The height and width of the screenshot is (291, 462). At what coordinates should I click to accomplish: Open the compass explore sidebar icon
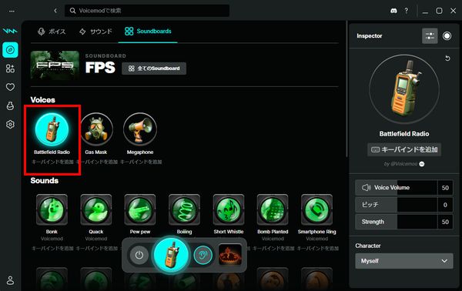10,50
